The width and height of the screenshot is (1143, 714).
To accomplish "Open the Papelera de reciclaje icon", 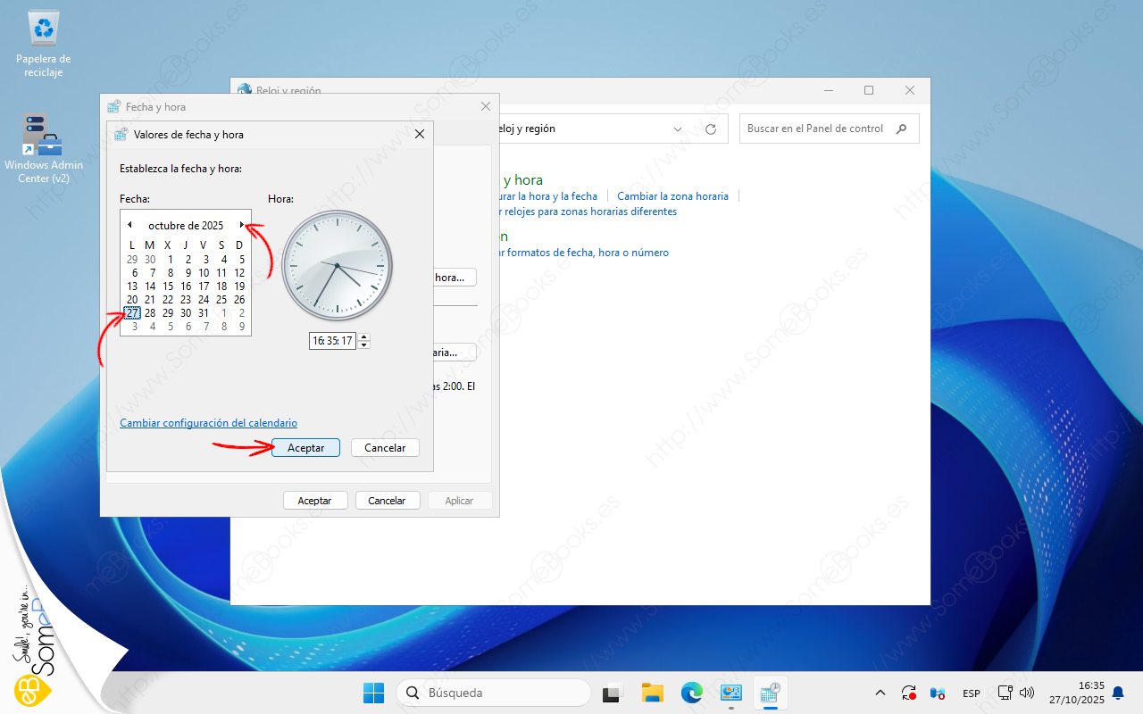I will 43,29.
